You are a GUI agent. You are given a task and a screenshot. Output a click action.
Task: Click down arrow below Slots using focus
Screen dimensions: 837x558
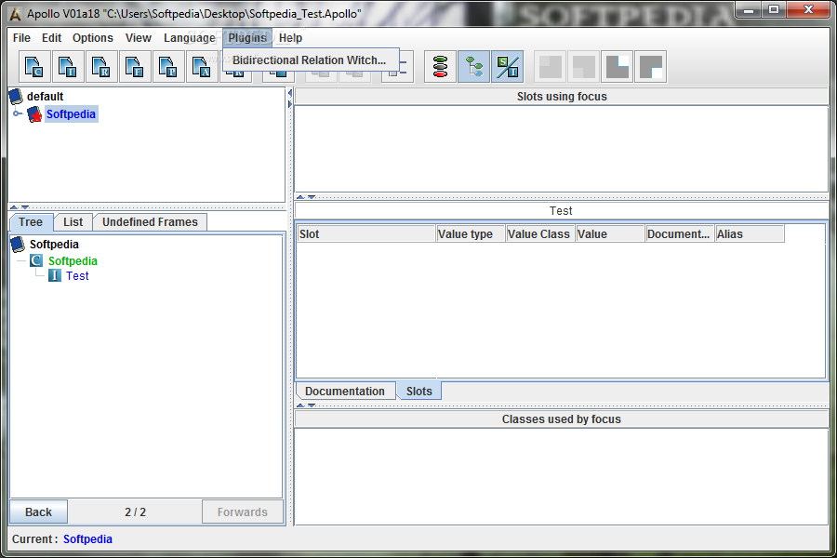(312, 197)
